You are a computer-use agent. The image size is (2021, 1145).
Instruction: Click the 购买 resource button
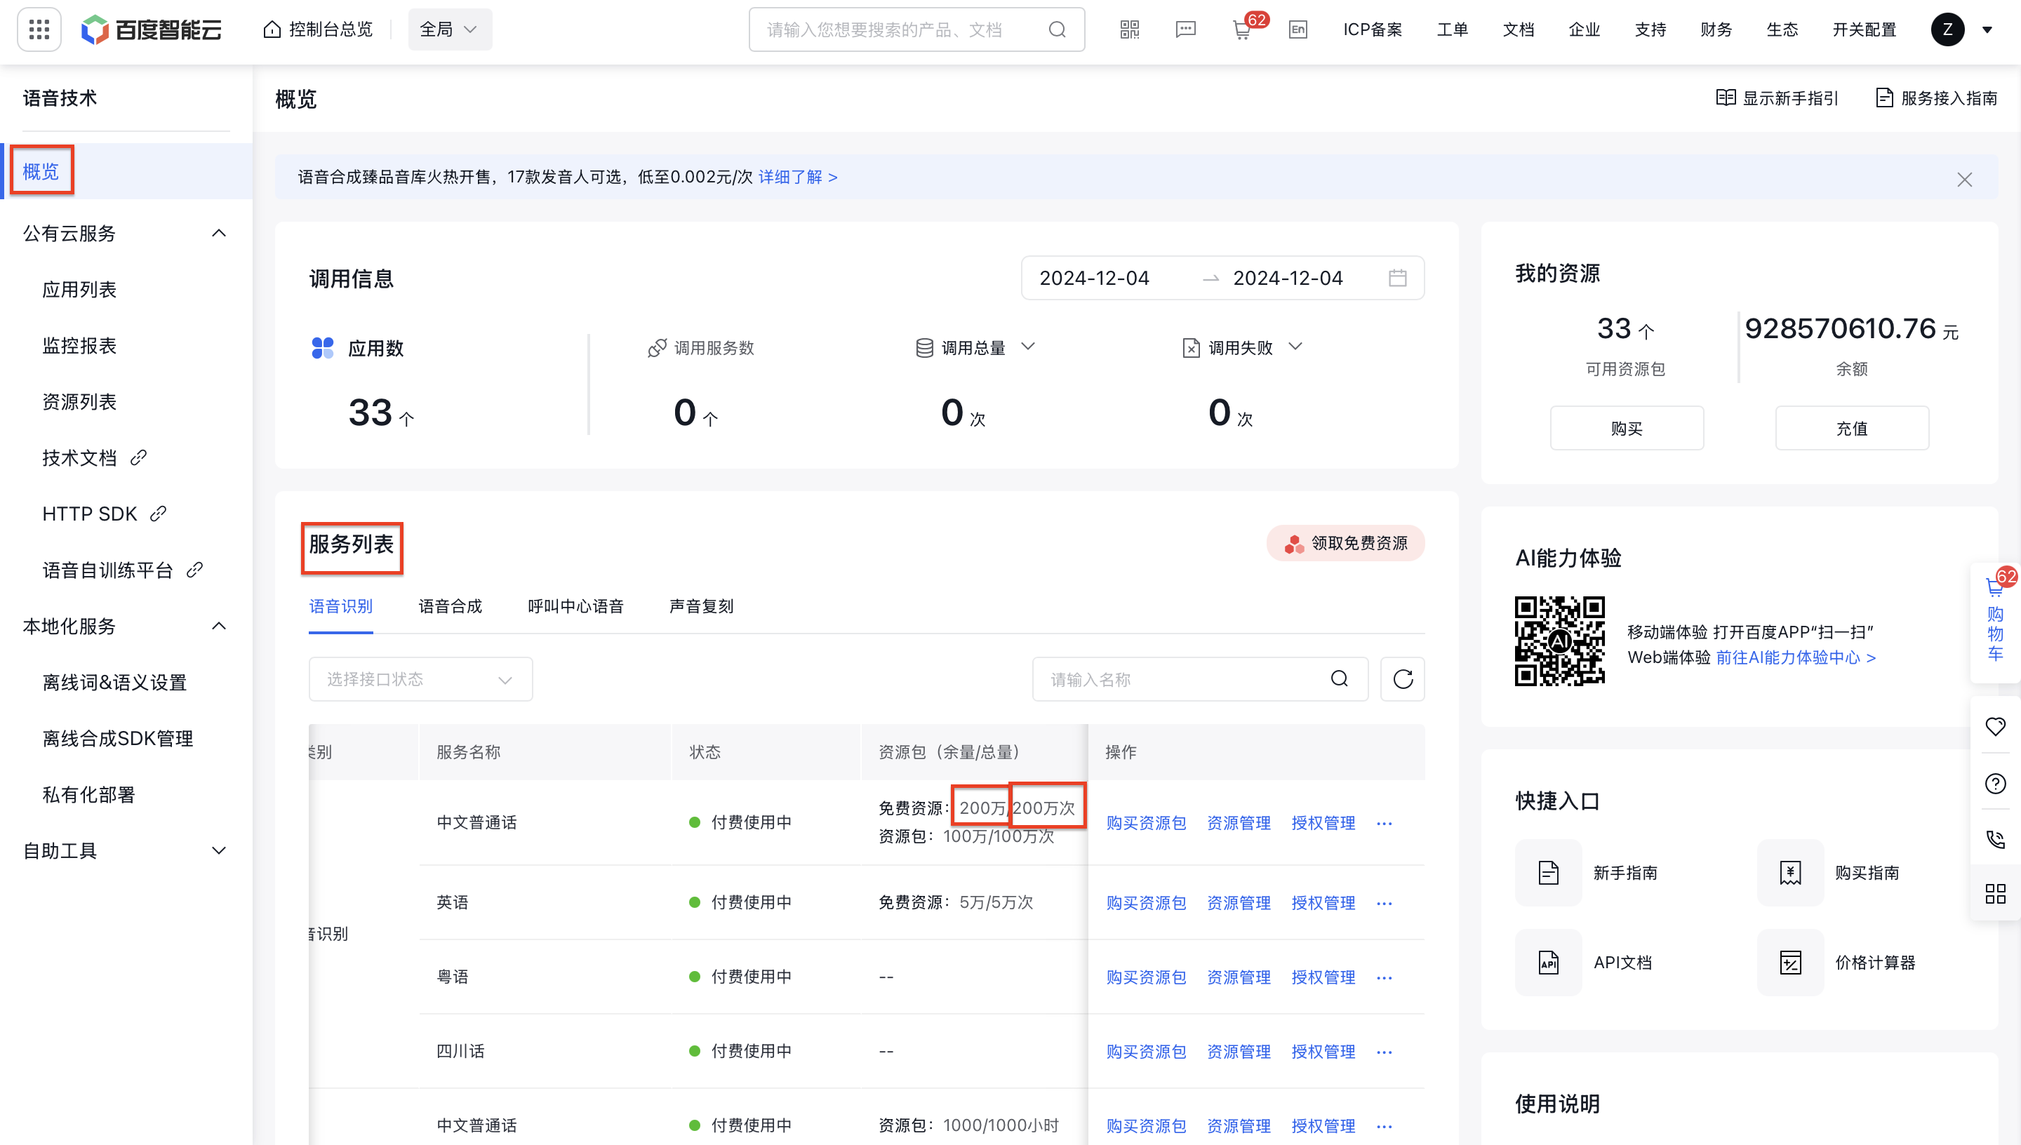click(1626, 429)
